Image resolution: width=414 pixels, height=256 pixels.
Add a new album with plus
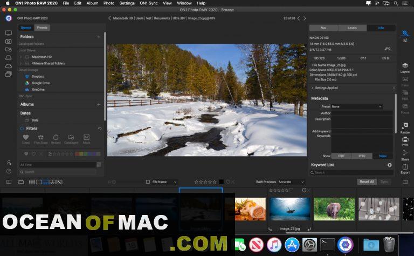[99, 104]
